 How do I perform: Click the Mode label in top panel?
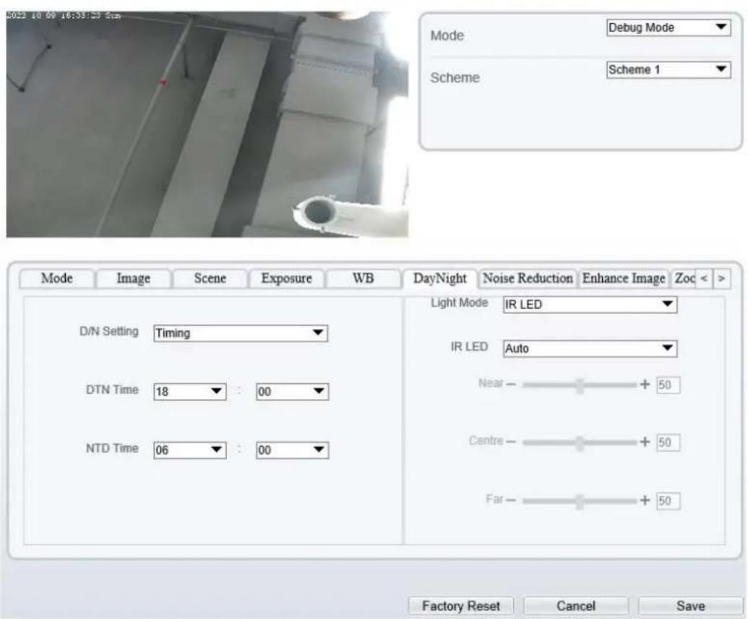click(447, 35)
